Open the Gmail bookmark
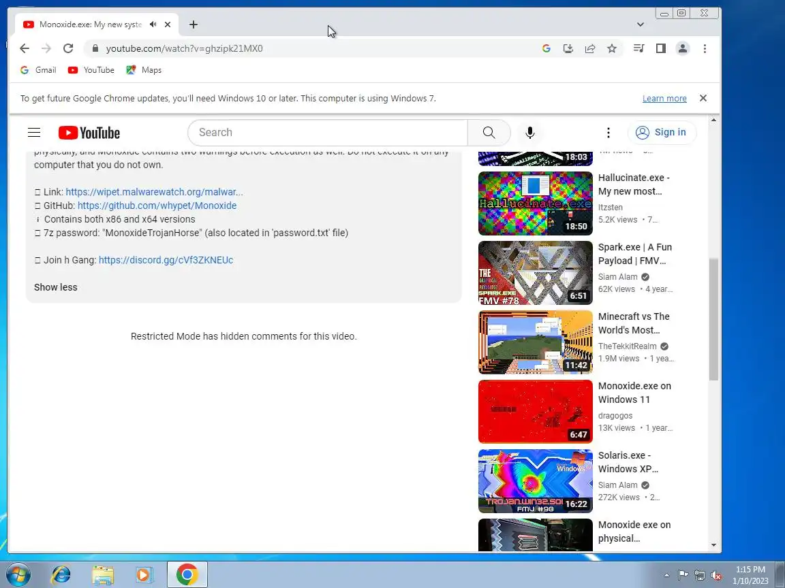 click(x=38, y=70)
